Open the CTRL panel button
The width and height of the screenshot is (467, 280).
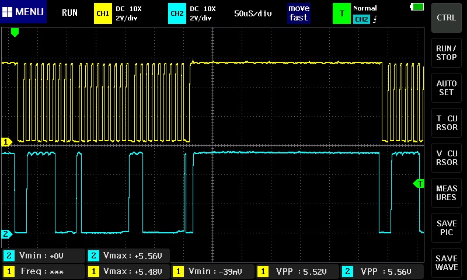click(x=446, y=17)
